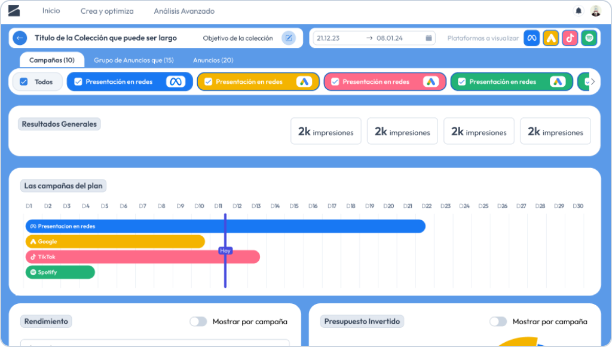Open the date range calendar icon

pyautogui.click(x=429, y=38)
